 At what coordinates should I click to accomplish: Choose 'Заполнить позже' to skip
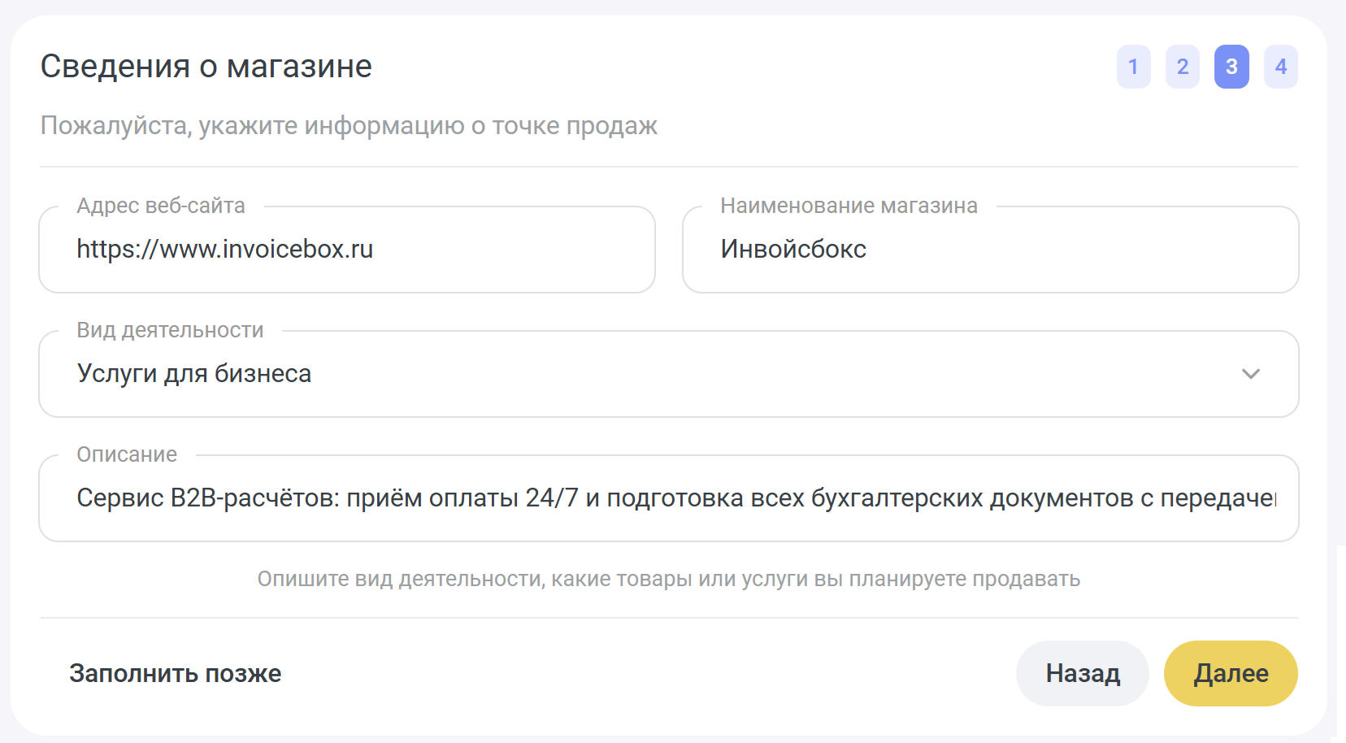176,673
